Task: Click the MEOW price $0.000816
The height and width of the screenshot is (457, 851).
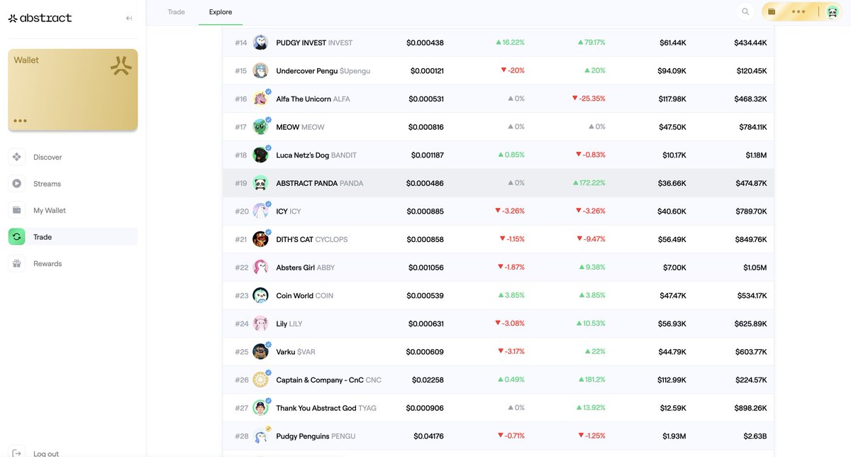Action: (x=426, y=127)
